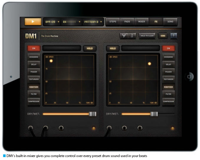Click the Fingerlab bird logo icon
200x160 pixels.
point(124,36)
